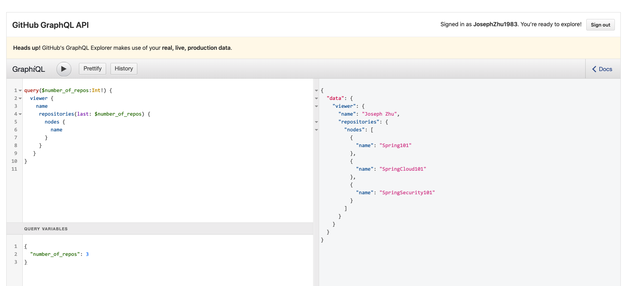Click the "SpringSecurity101" result value
This screenshot has height=286, width=629.
coord(407,193)
